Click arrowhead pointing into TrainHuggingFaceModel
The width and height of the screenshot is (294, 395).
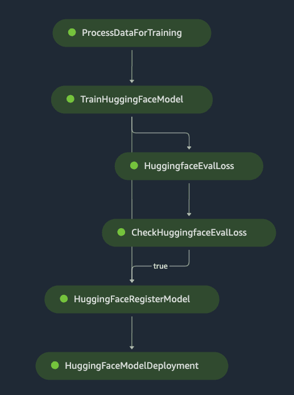pos(132,81)
